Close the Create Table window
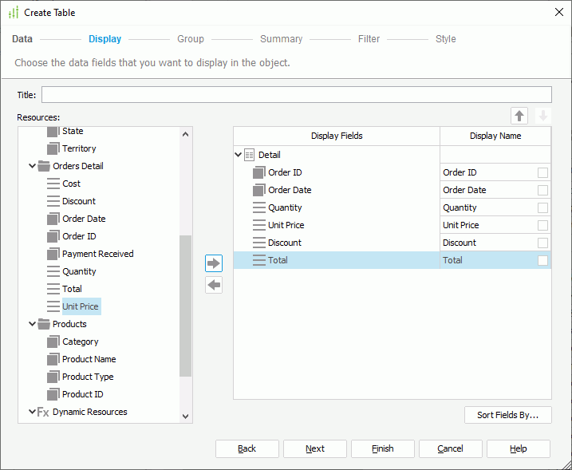This screenshot has height=470, width=572. click(559, 13)
